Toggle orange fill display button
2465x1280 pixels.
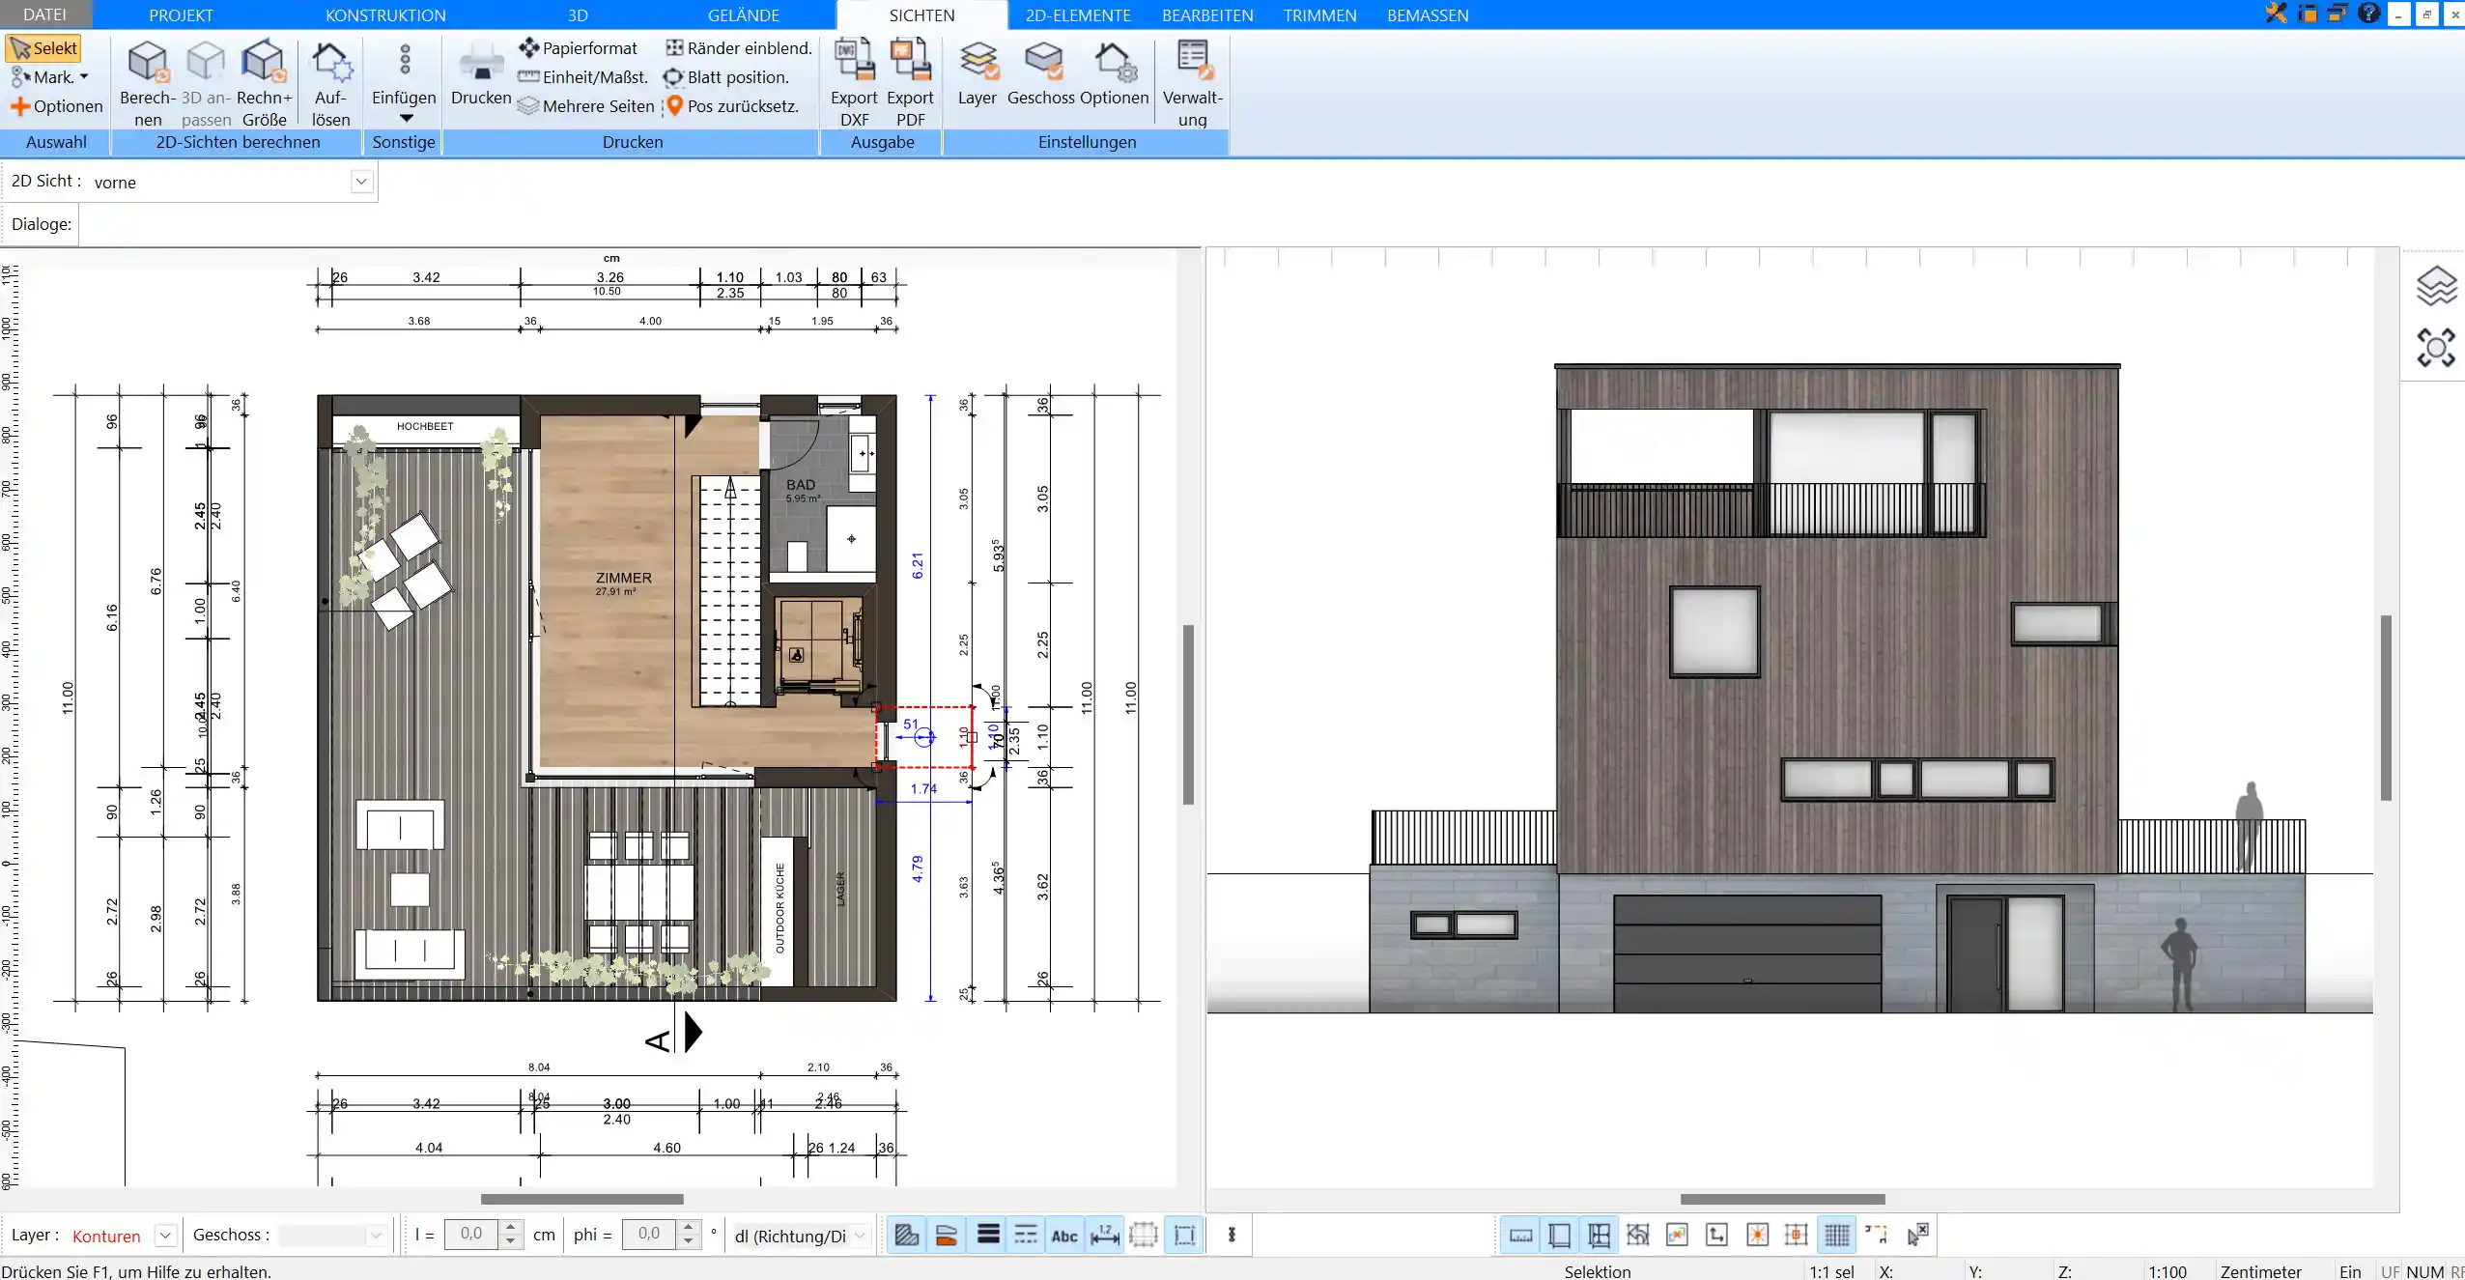pyautogui.click(x=947, y=1235)
